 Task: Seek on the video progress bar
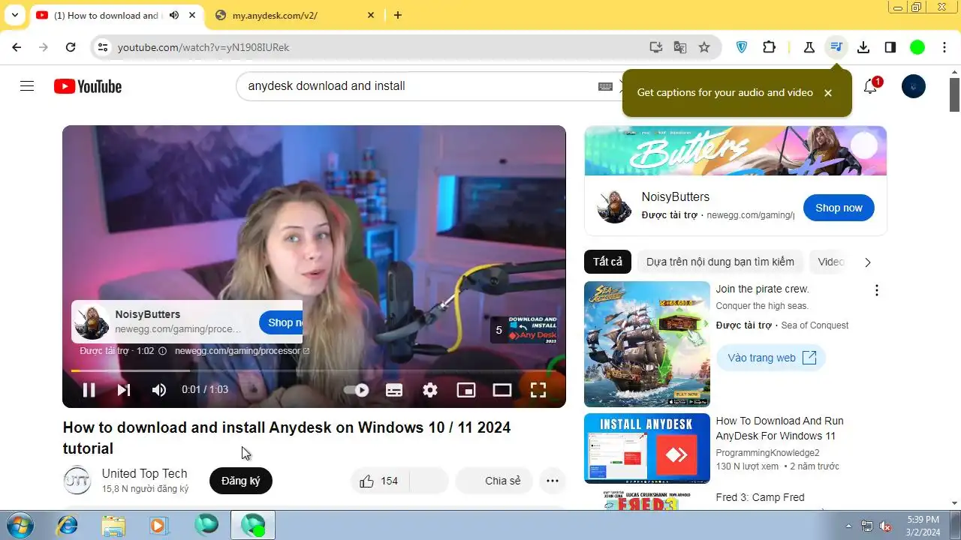coord(314,370)
